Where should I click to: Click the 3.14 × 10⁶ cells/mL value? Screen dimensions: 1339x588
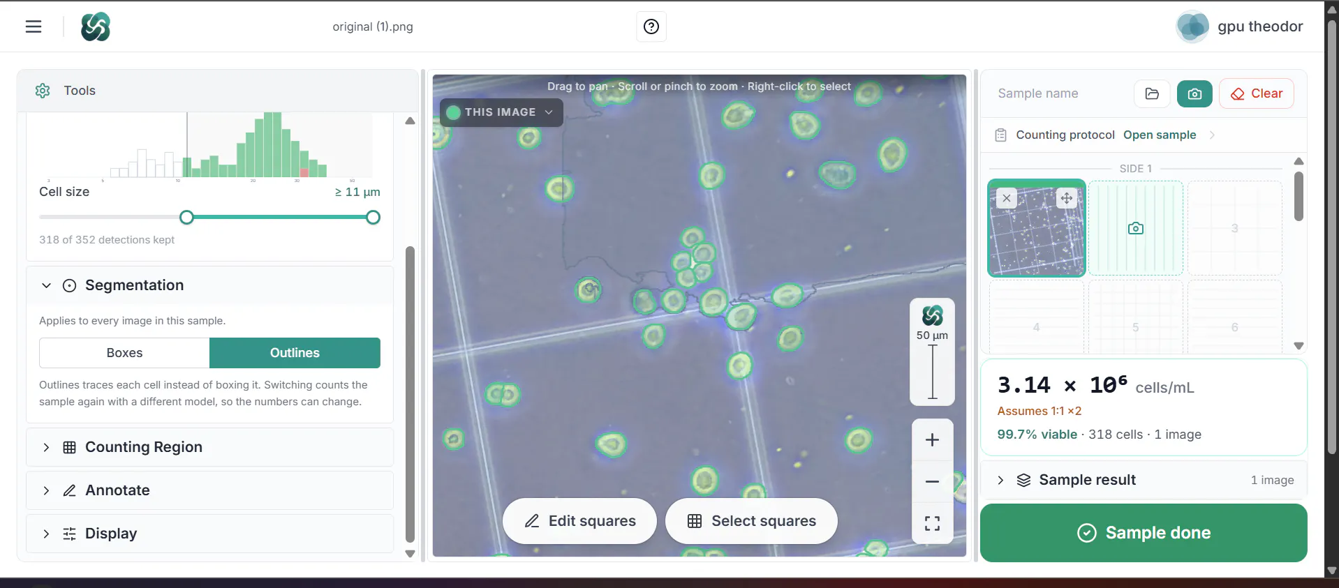click(x=1095, y=385)
